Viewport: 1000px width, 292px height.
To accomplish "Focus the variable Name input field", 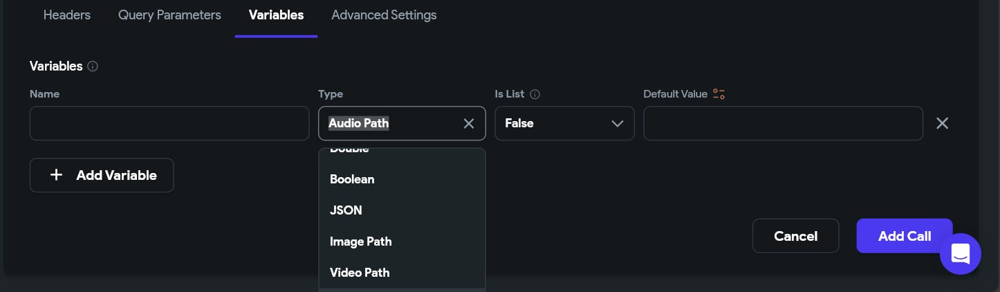I will pos(169,123).
